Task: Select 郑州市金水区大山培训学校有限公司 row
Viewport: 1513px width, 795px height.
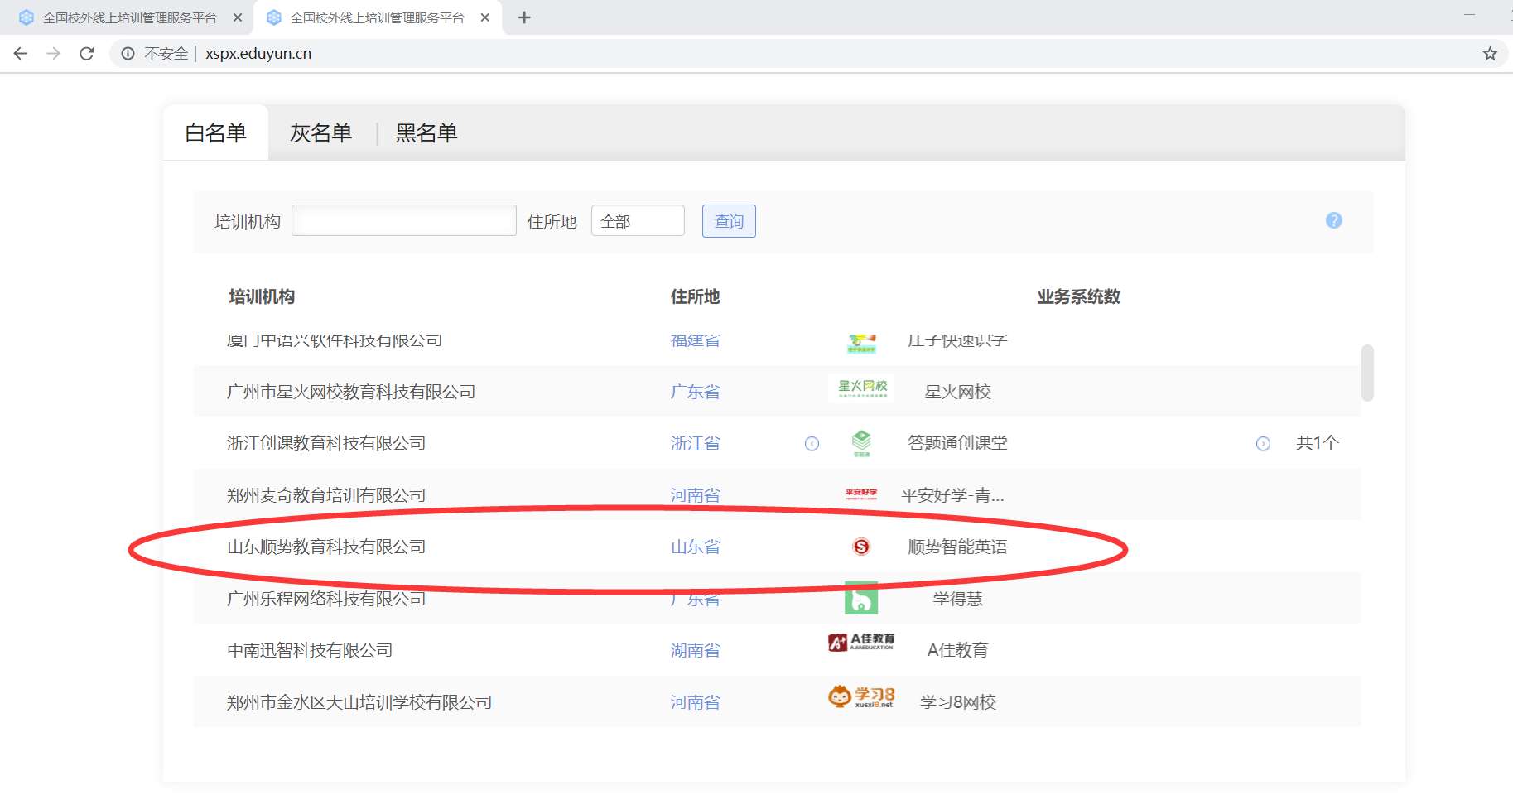Action: (x=777, y=702)
